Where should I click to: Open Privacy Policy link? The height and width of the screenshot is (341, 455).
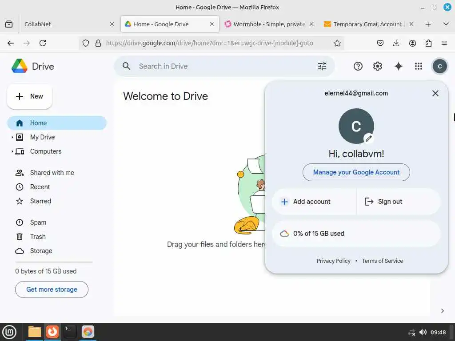coord(333,261)
